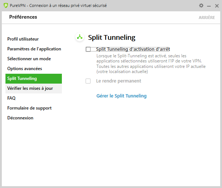The image size is (222, 188).
Task: Open settings via the gear icon
Action: tap(201, 6)
